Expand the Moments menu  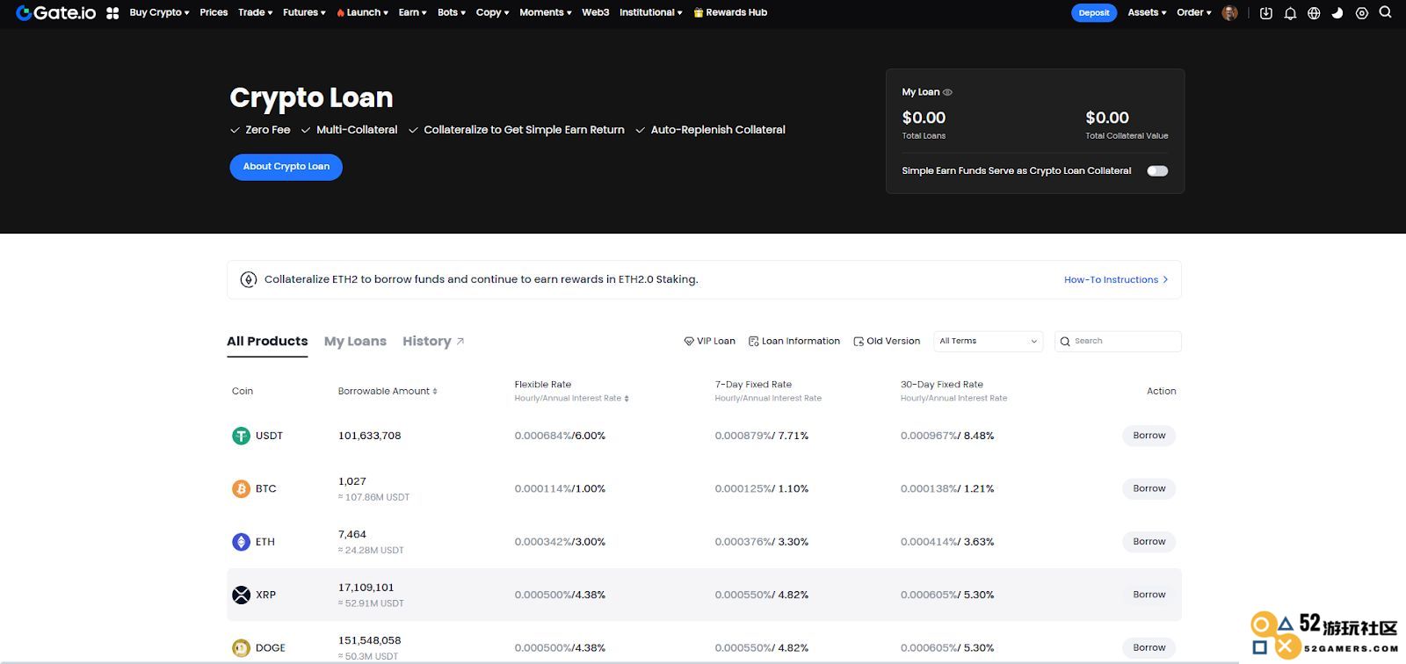pyautogui.click(x=546, y=12)
